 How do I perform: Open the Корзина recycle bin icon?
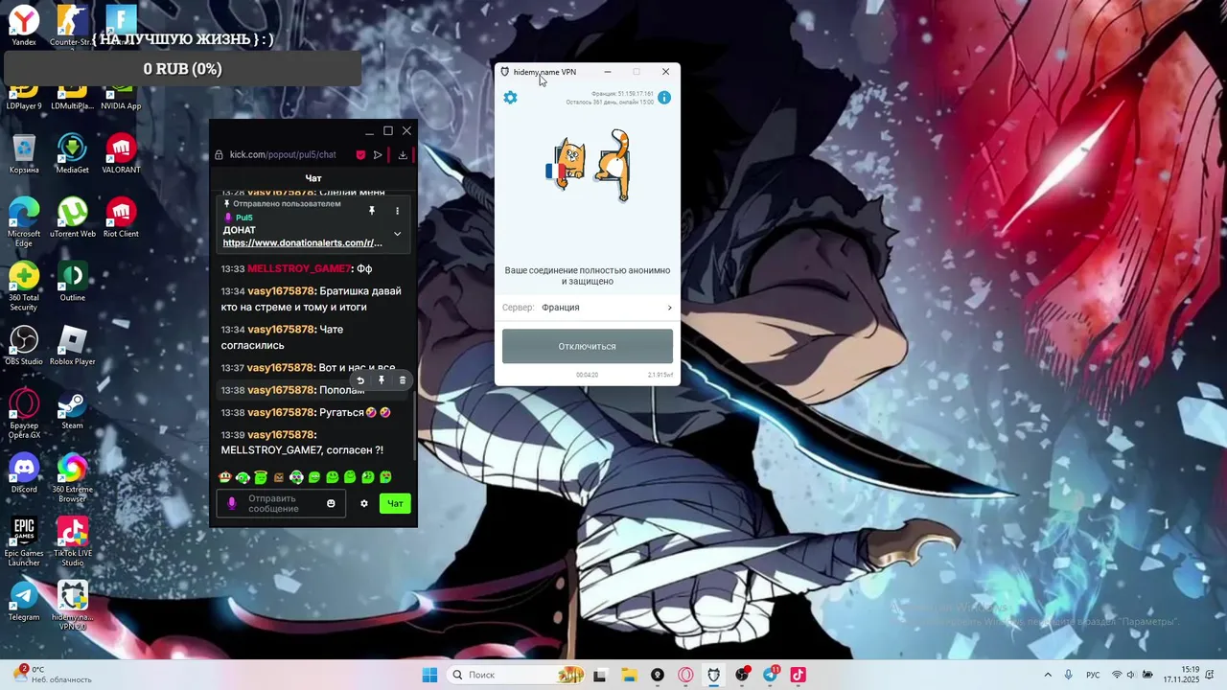24,153
